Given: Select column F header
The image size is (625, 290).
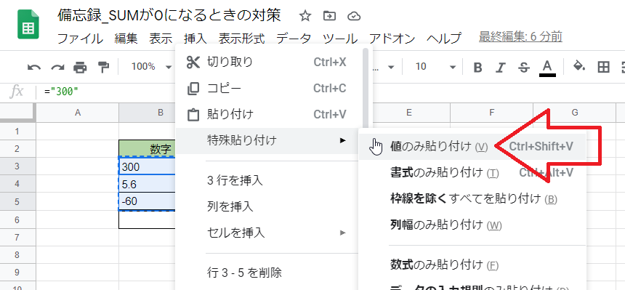Looking at the screenshot, I should click(491, 113).
